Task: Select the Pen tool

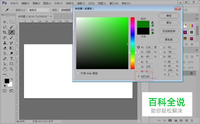Action: (5, 59)
